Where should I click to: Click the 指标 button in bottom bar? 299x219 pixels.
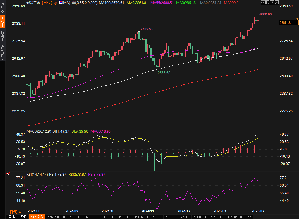[11, 217]
